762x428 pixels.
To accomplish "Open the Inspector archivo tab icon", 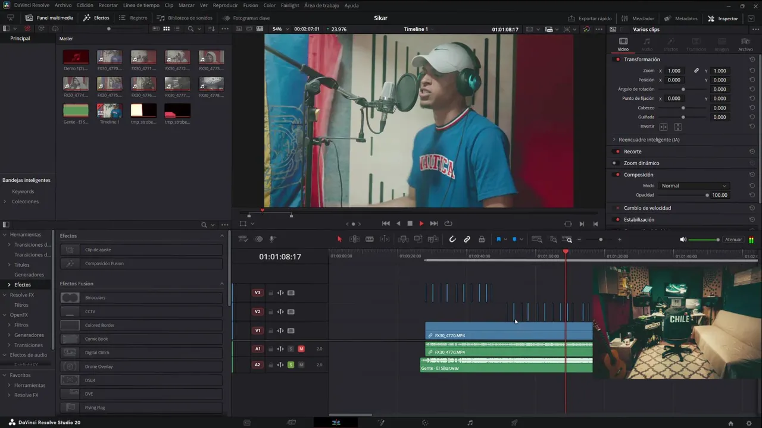I will tap(745, 42).
